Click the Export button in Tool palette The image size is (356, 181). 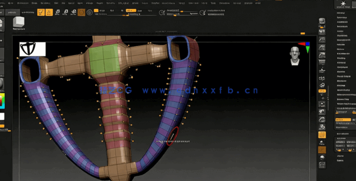point(340,161)
